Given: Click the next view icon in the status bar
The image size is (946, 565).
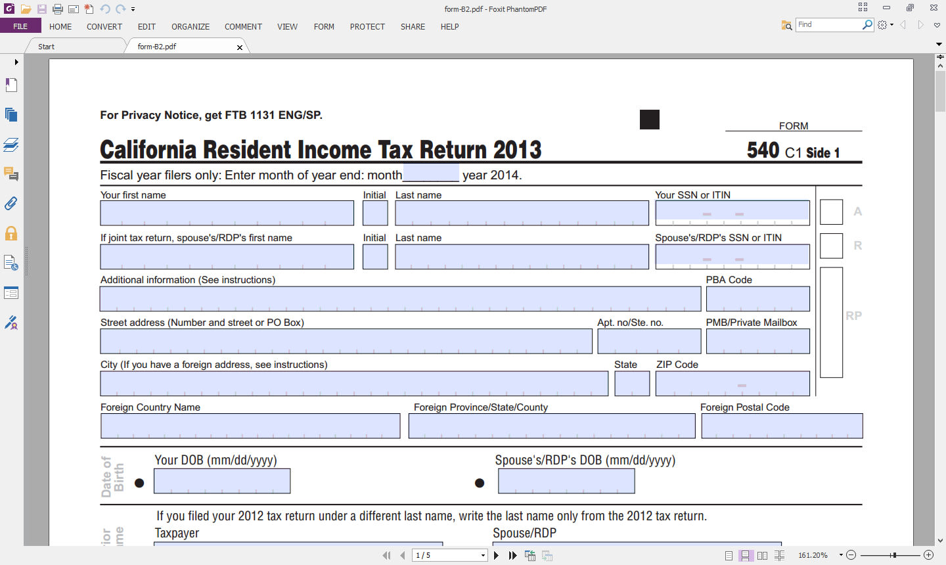Looking at the screenshot, I should [547, 556].
